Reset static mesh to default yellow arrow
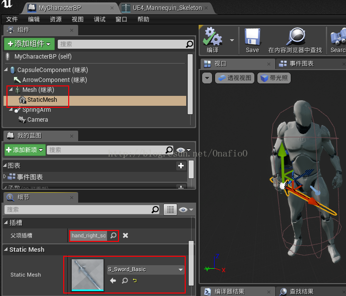Viewport: 346px width, 296px height. click(x=134, y=281)
